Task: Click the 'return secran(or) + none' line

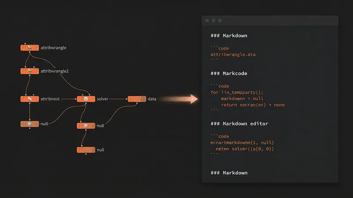Action: pyautogui.click(x=253, y=105)
